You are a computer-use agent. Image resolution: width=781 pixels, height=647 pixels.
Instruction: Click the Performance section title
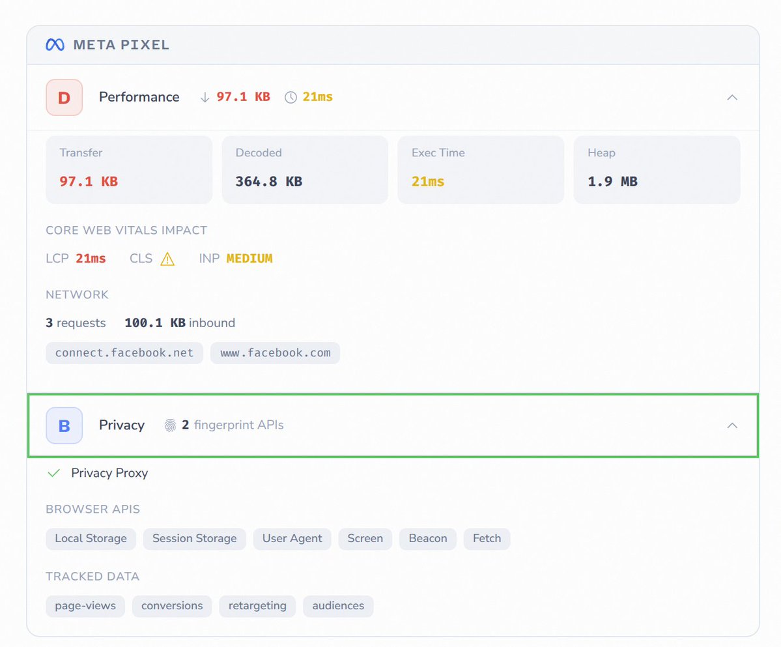(139, 96)
